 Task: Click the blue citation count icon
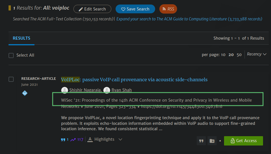(x=63, y=140)
